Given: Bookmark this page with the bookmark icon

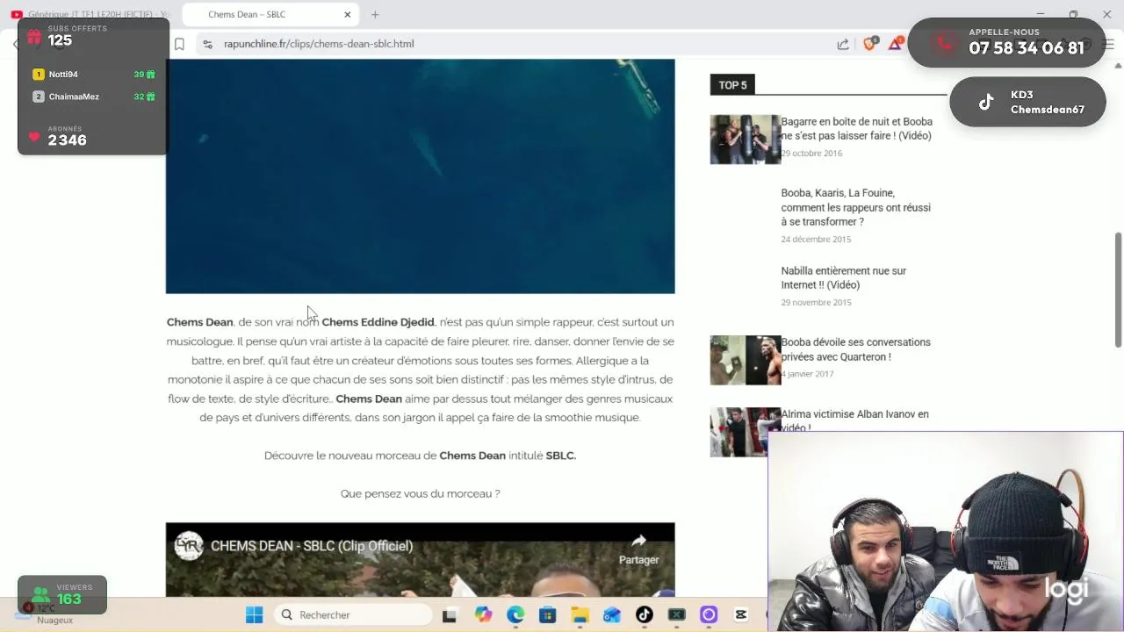Looking at the screenshot, I should click(179, 44).
